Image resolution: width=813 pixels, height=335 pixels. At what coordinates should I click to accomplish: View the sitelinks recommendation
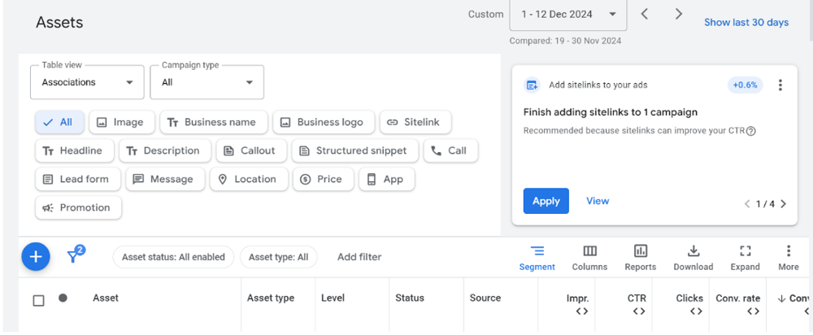[598, 201]
